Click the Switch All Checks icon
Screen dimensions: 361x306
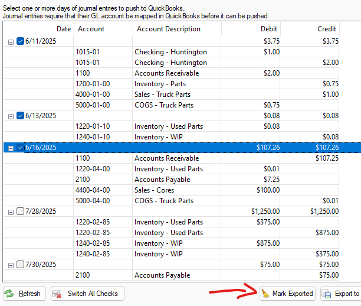pos(58,294)
